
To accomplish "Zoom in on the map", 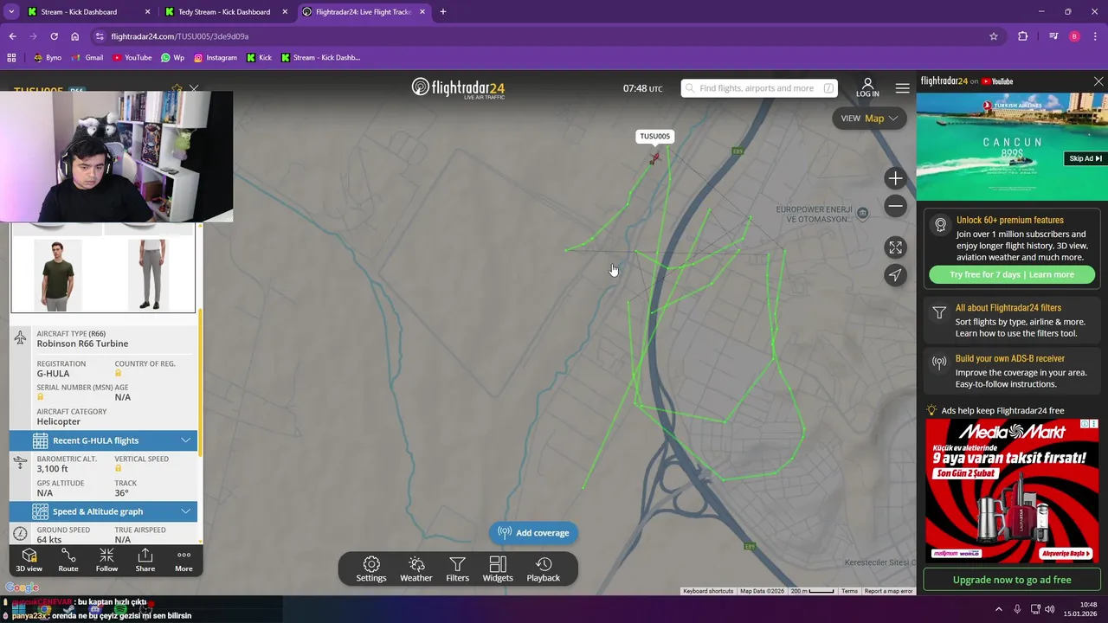I will 895,178.
